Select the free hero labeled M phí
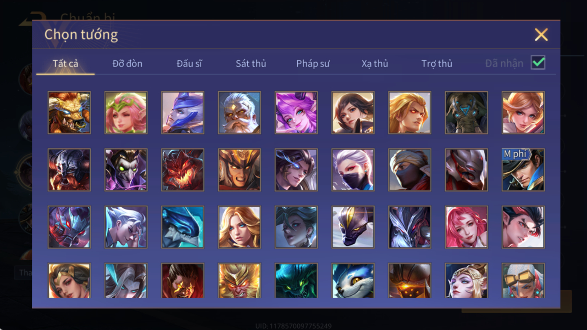Screen dimensions: 587x330 tap(523, 170)
